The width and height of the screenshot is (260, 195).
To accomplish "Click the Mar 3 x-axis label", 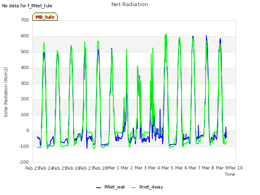I will click(x=141, y=168).
